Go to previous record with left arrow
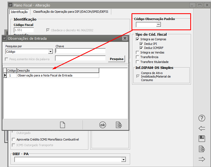The width and height of the screenshot is (211, 167). pos(202,128)
